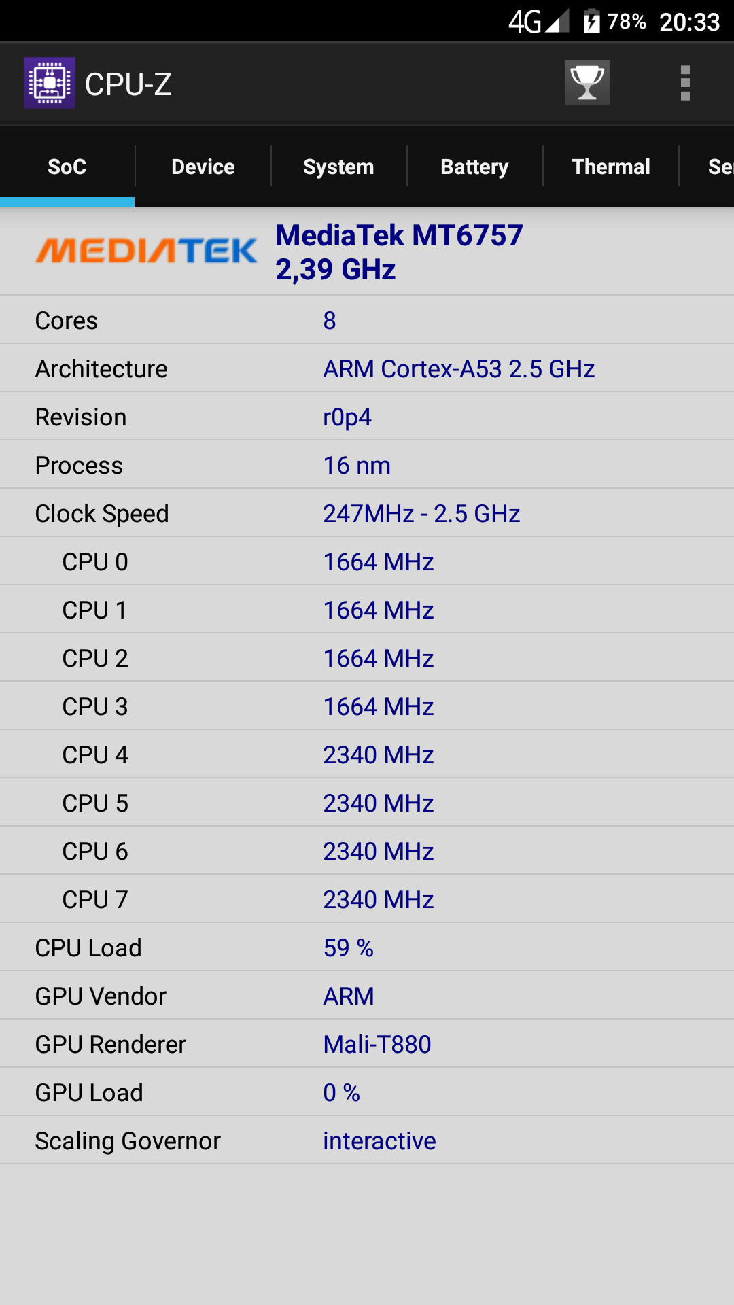
Task: Tap the CPU-Z app chip icon
Action: (x=50, y=83)
